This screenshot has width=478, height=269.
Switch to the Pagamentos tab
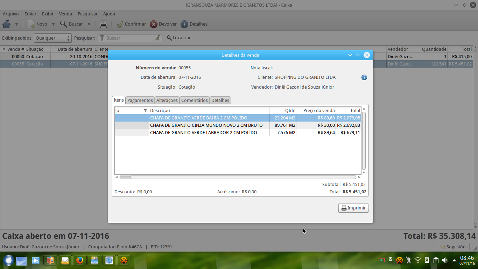(x=140, y=100)
